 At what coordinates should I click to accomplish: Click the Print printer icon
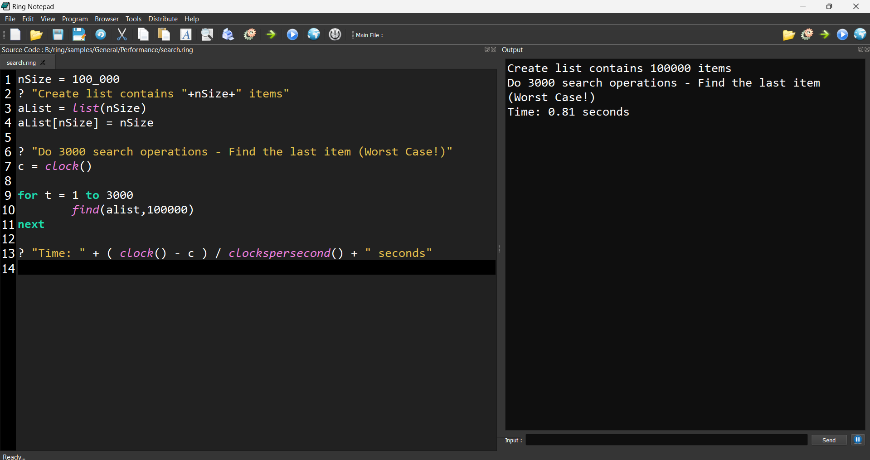point(228,34)
